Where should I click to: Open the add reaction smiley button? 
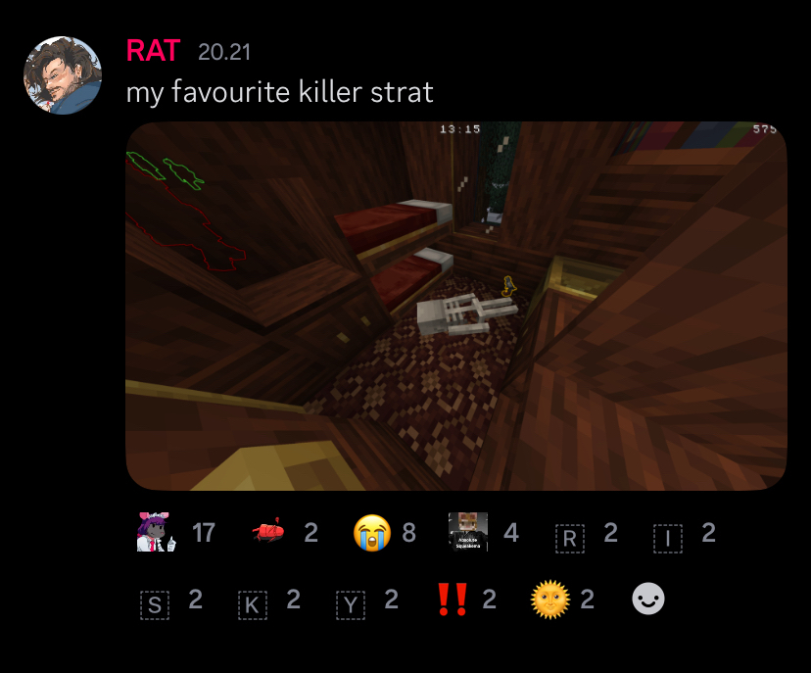[x=648, y=599]
